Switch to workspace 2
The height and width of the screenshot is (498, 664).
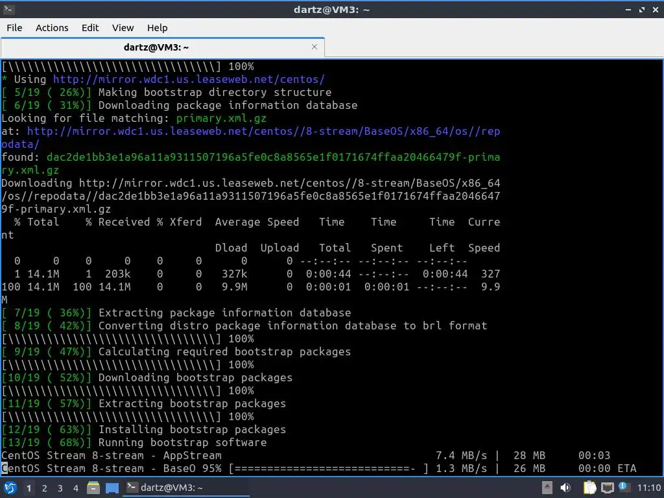(45, 488)
